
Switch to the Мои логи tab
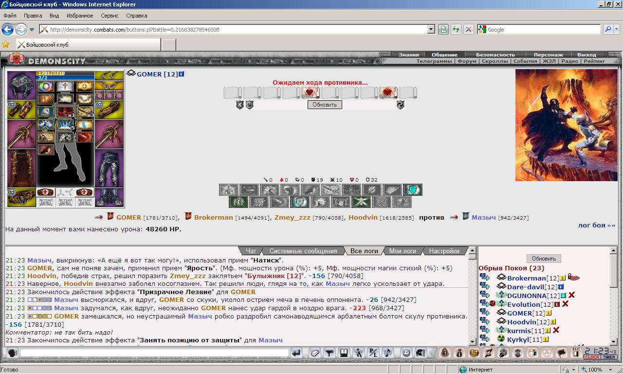click(403, 251)
